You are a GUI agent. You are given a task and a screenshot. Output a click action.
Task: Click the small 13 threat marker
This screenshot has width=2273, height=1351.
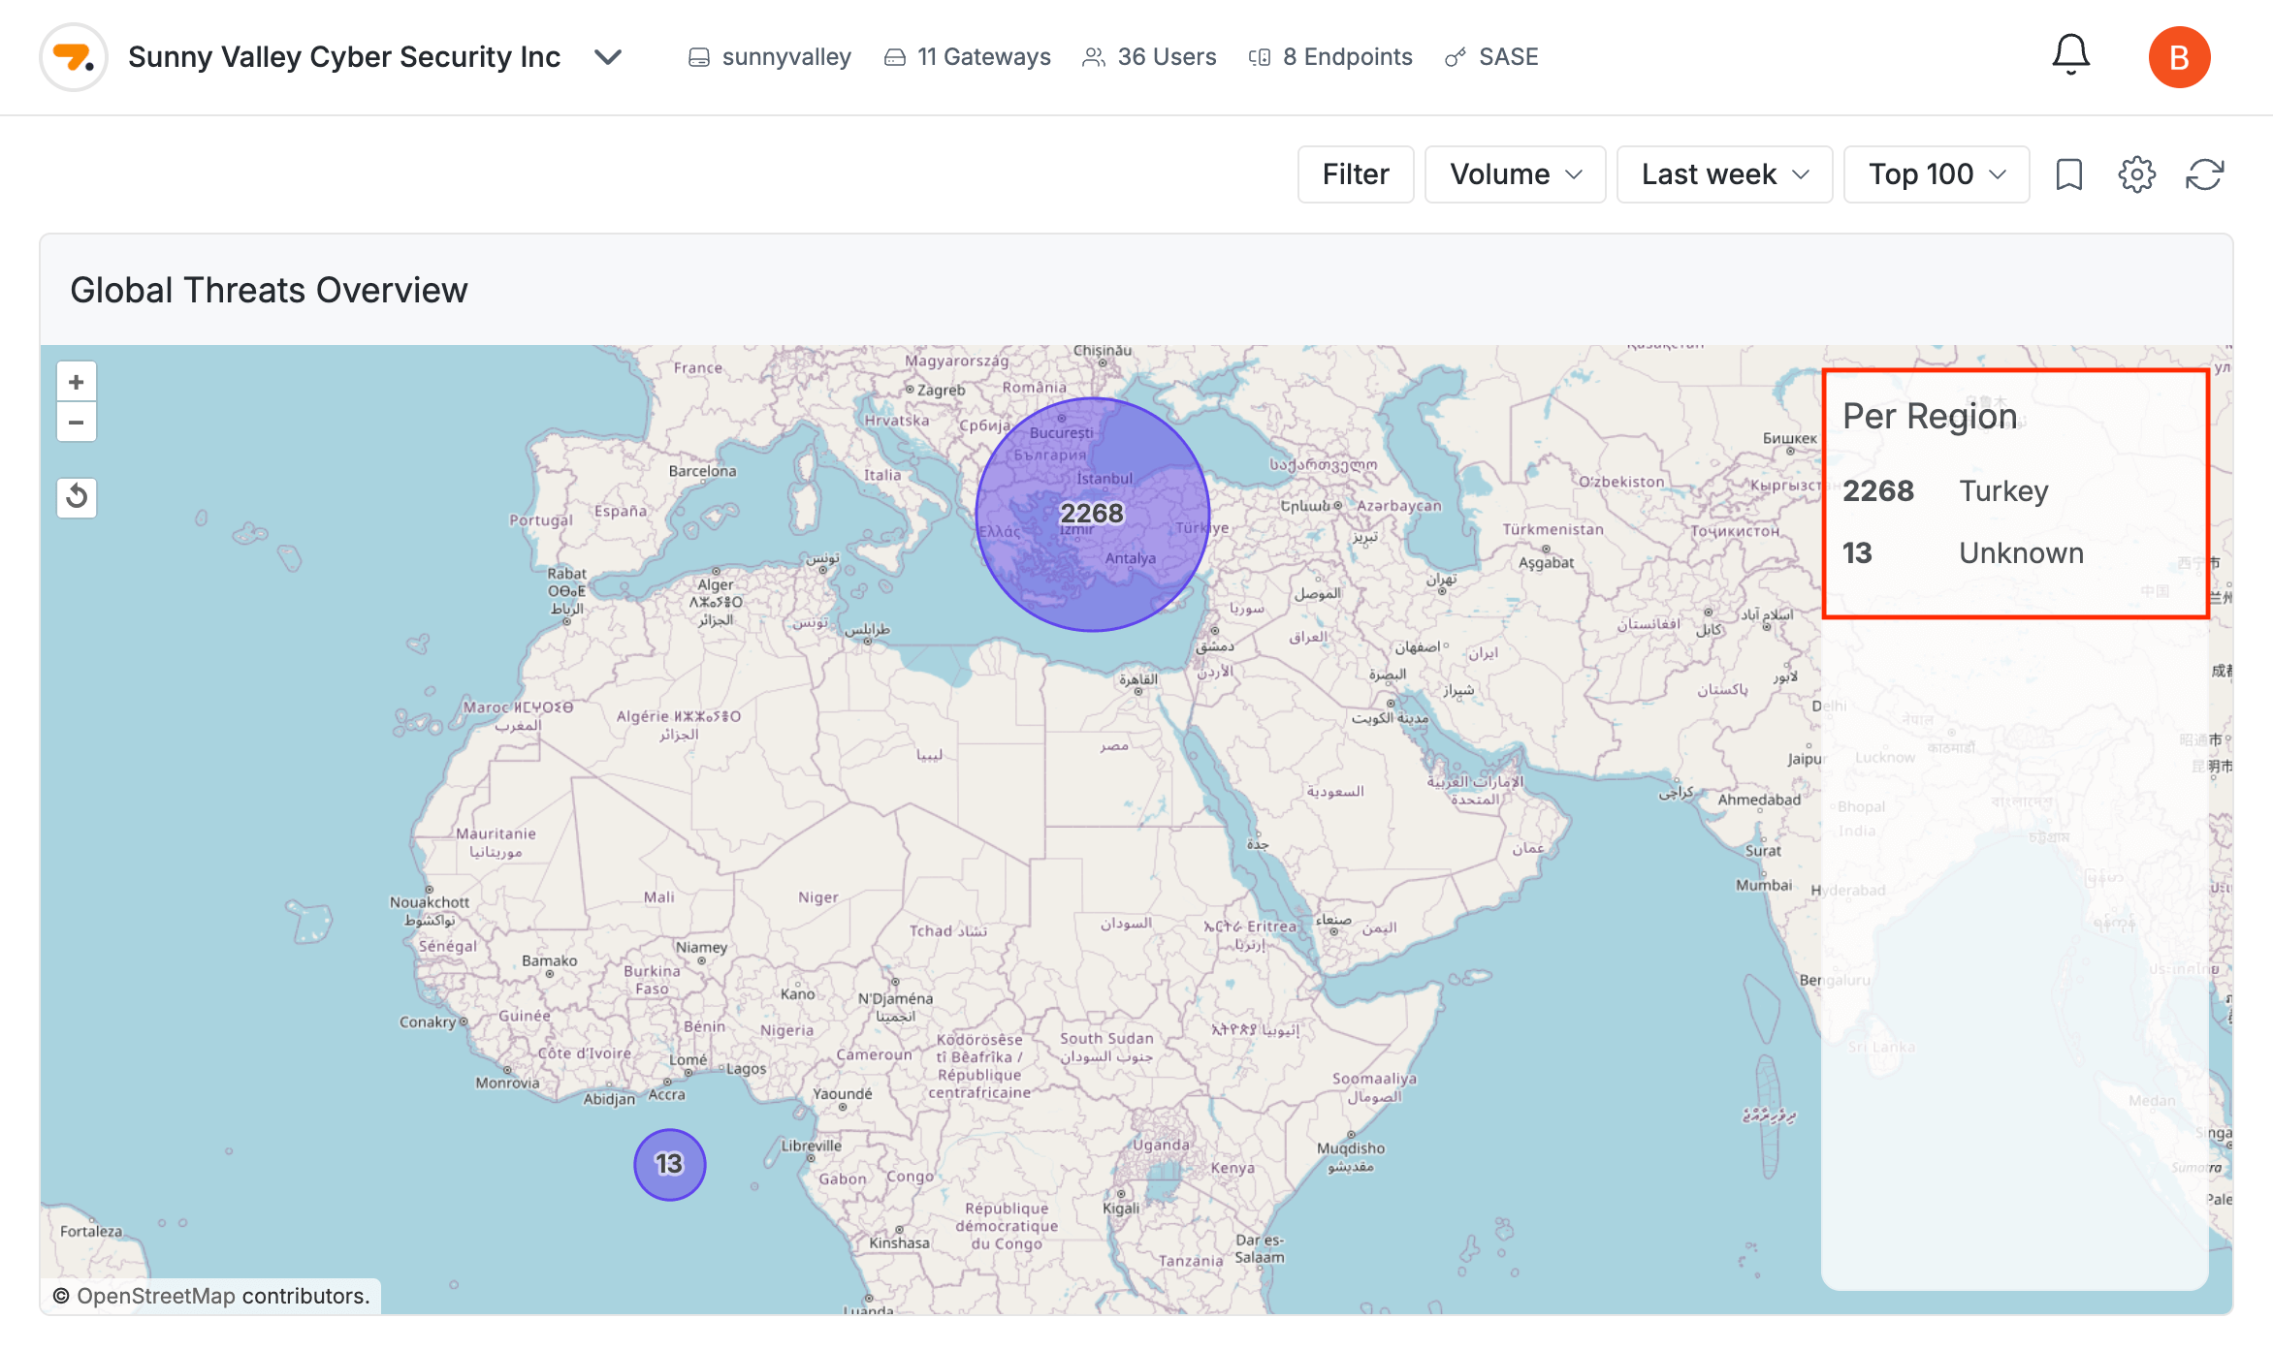point(669,1164)
